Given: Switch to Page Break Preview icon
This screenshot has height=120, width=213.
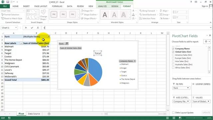Looking at the screenshot, I should [180, 118].
